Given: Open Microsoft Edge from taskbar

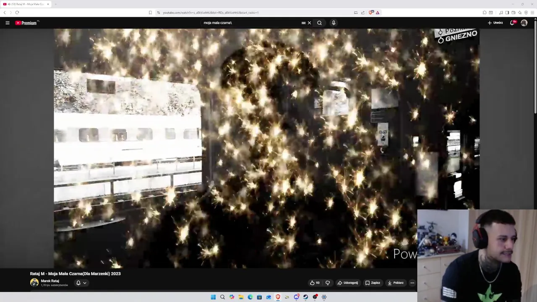Looking at the screenshot, I should (x=250, y=297).
